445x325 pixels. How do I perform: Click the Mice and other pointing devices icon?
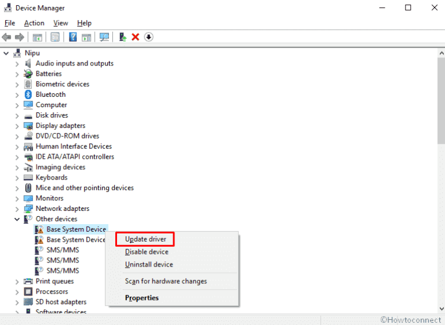28,188
